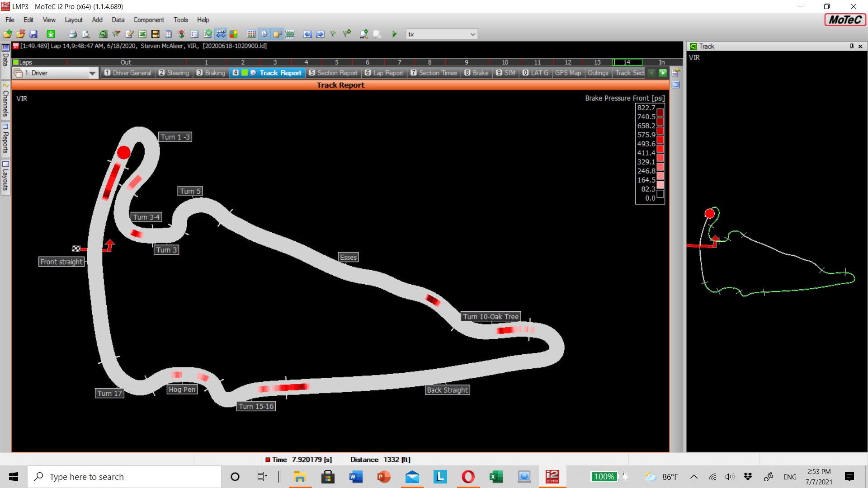Toggle the zoom-to-fit horizontal arrows button
Viewport: 868px width, 488px height.
[221, 34]
